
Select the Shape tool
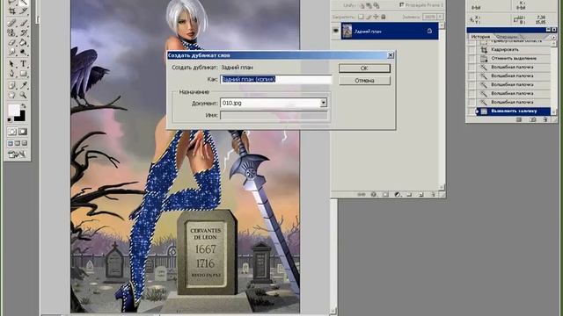[24, 74]
